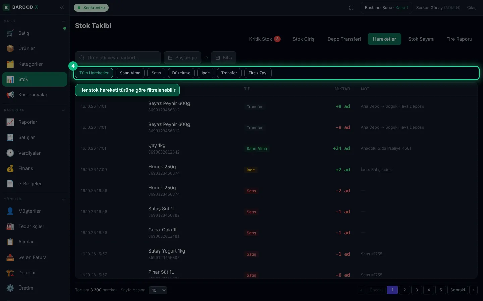Screen dimensions: 483x301
Task: Go to page 3
Action: pos(417,290)
